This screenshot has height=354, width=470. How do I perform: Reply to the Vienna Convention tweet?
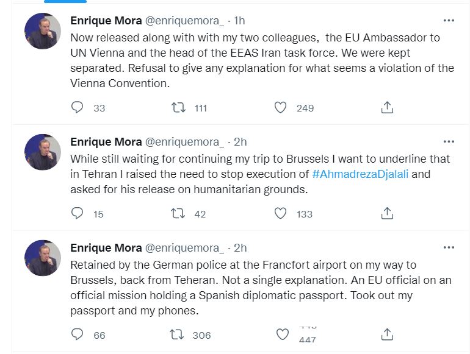78,108
